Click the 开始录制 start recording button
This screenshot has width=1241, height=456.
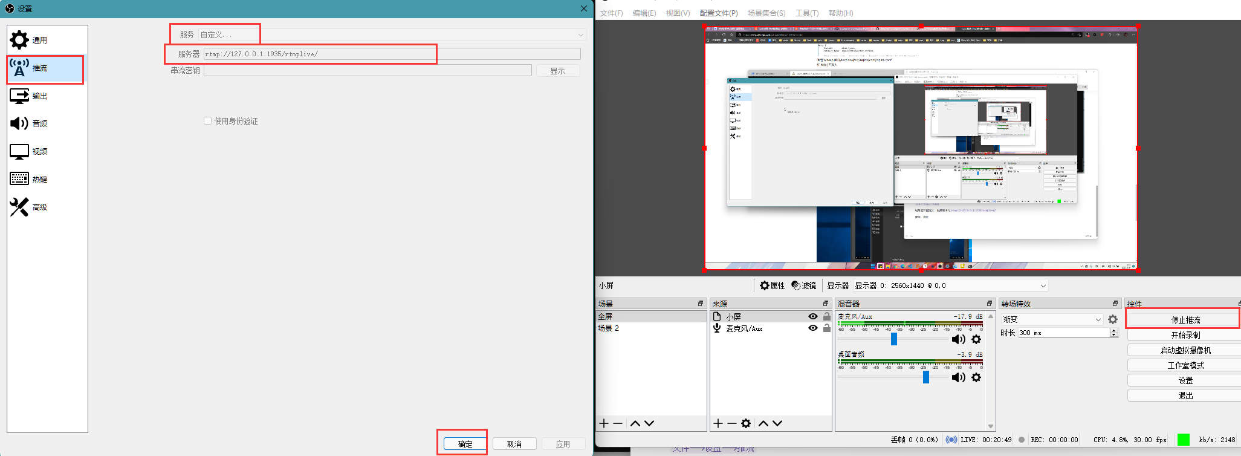[x=1185, y=335]
